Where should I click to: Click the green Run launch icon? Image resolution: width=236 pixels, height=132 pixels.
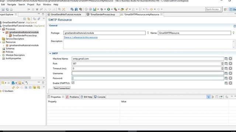108,9
